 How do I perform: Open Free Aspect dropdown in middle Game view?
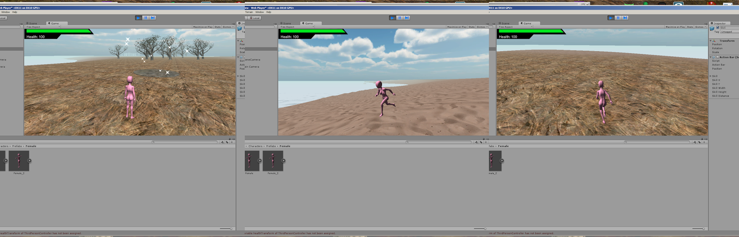297,27
